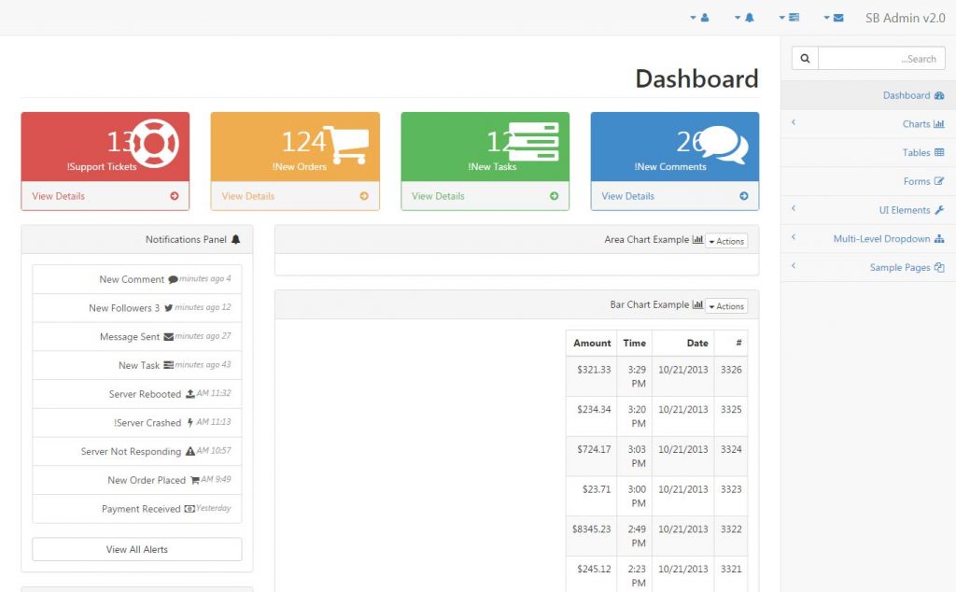Select Dashboard in the sidebar

(868, 95)
